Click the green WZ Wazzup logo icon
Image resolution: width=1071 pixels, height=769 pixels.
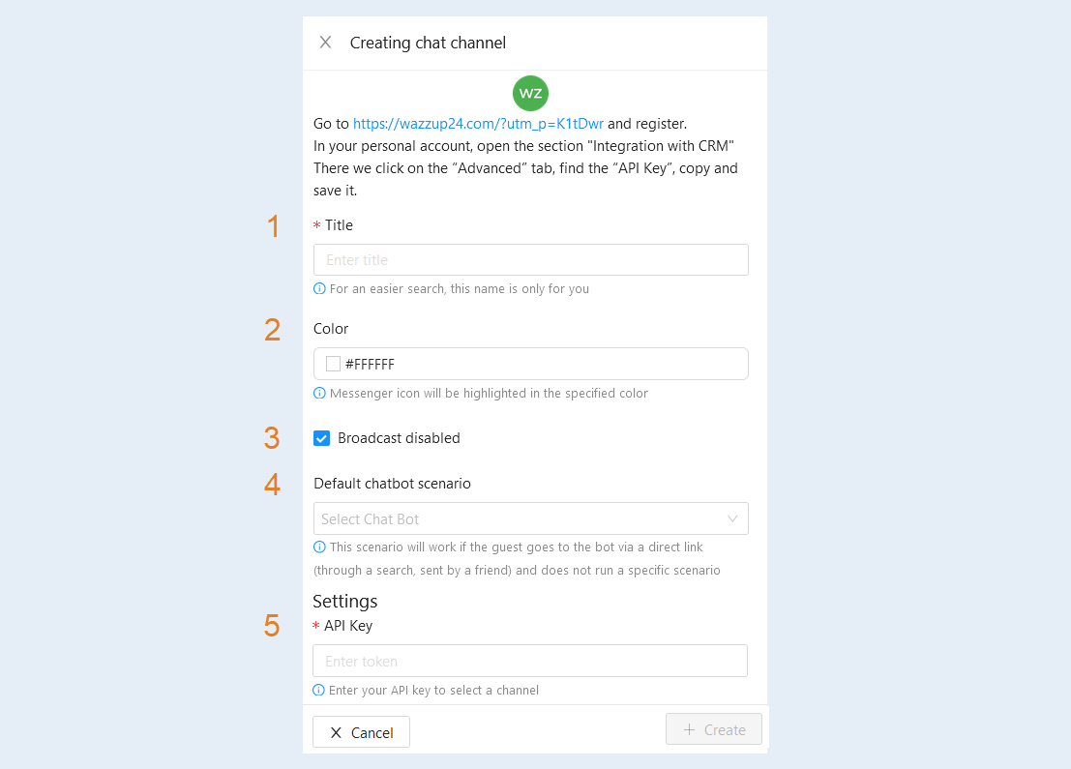[531, 93]
